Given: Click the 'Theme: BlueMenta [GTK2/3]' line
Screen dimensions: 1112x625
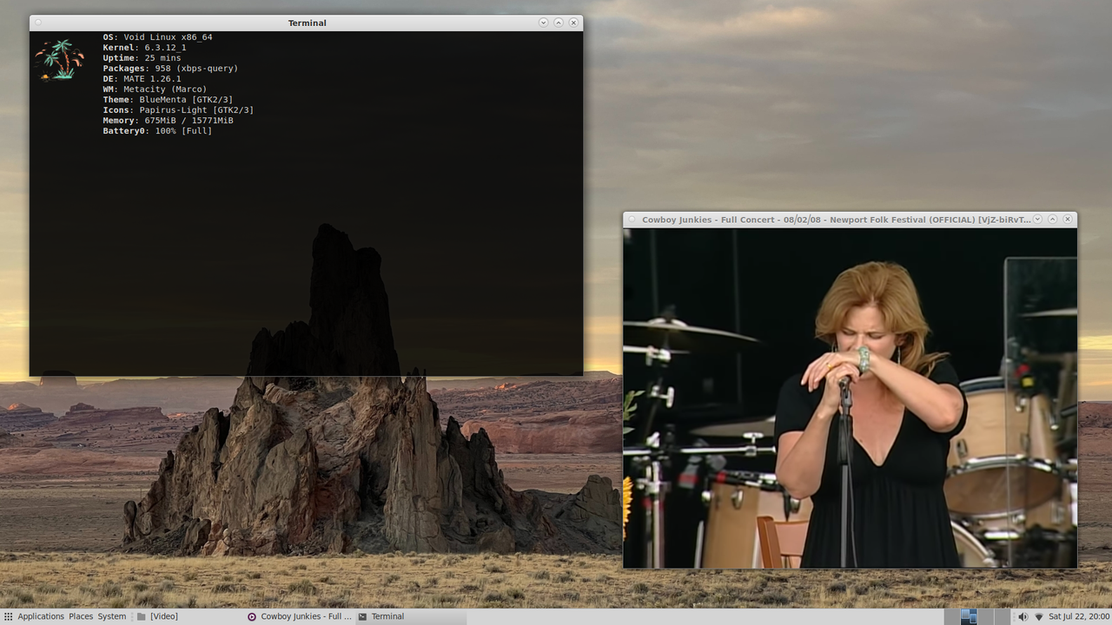Looking at the screenshot, I should coord(168,100).
